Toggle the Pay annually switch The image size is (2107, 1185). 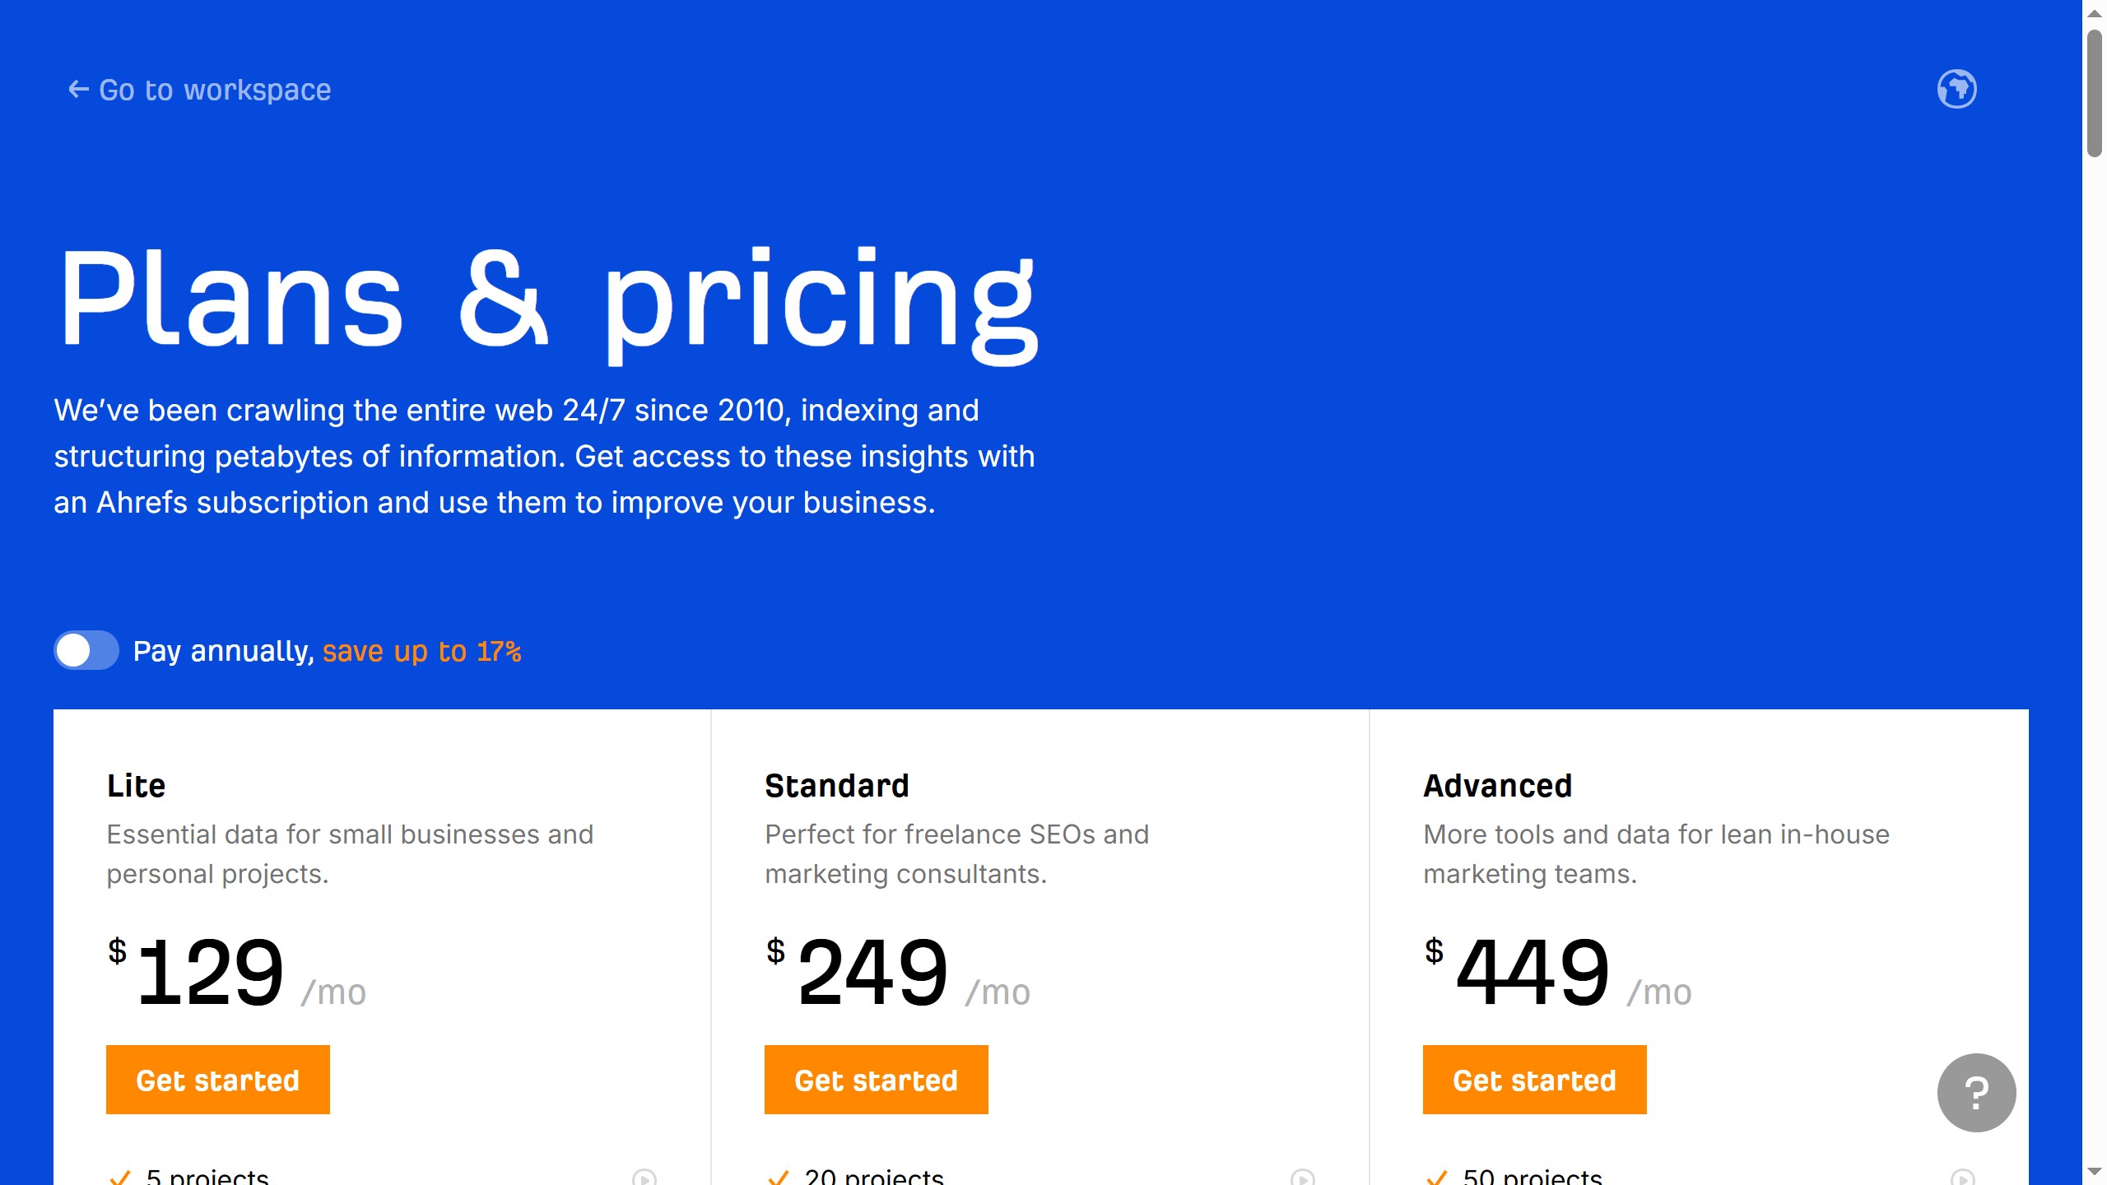point(86,650)
